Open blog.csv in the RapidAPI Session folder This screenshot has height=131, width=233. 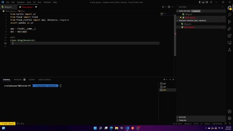click(201, 24)
